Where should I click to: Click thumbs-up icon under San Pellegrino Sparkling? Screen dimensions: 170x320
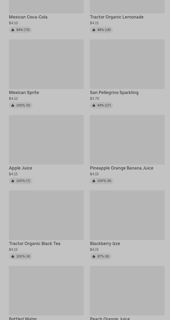click(x=94, y=105)
